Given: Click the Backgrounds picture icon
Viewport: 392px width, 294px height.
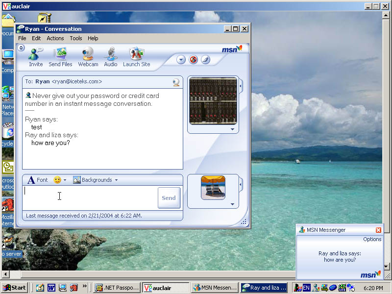Looking at the screenshot, I should [x=77, y=180].
